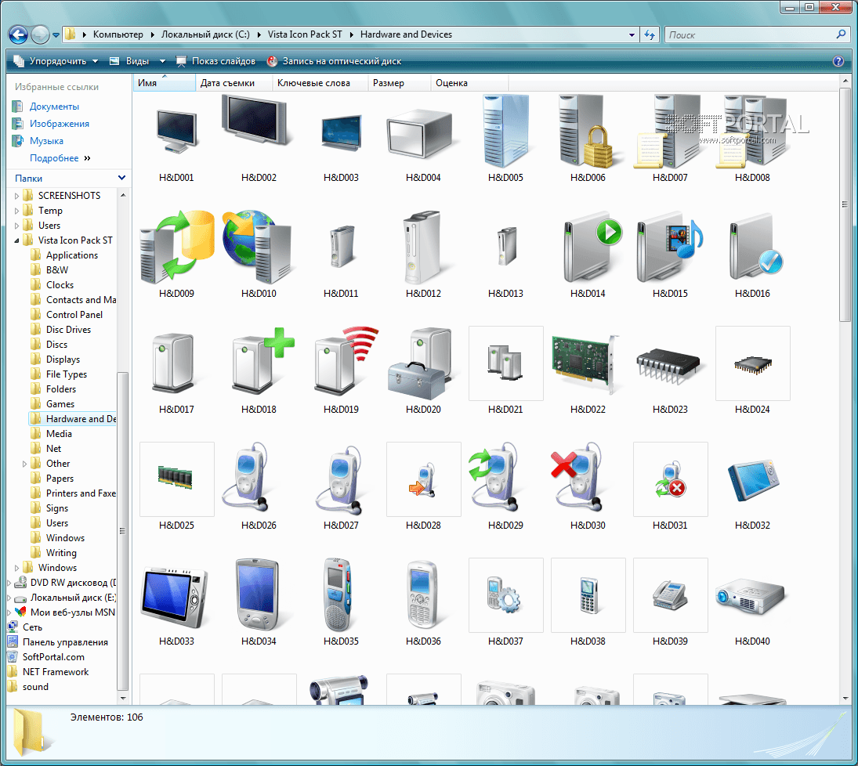Screen dimensions: 858x766
Task: Select the H&D009 server sync database icon
Action: 176,248
